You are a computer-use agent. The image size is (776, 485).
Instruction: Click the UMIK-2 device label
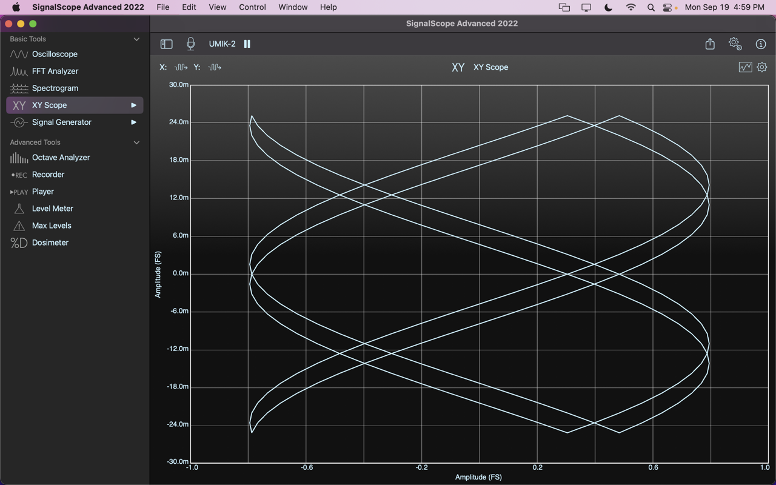222,44
